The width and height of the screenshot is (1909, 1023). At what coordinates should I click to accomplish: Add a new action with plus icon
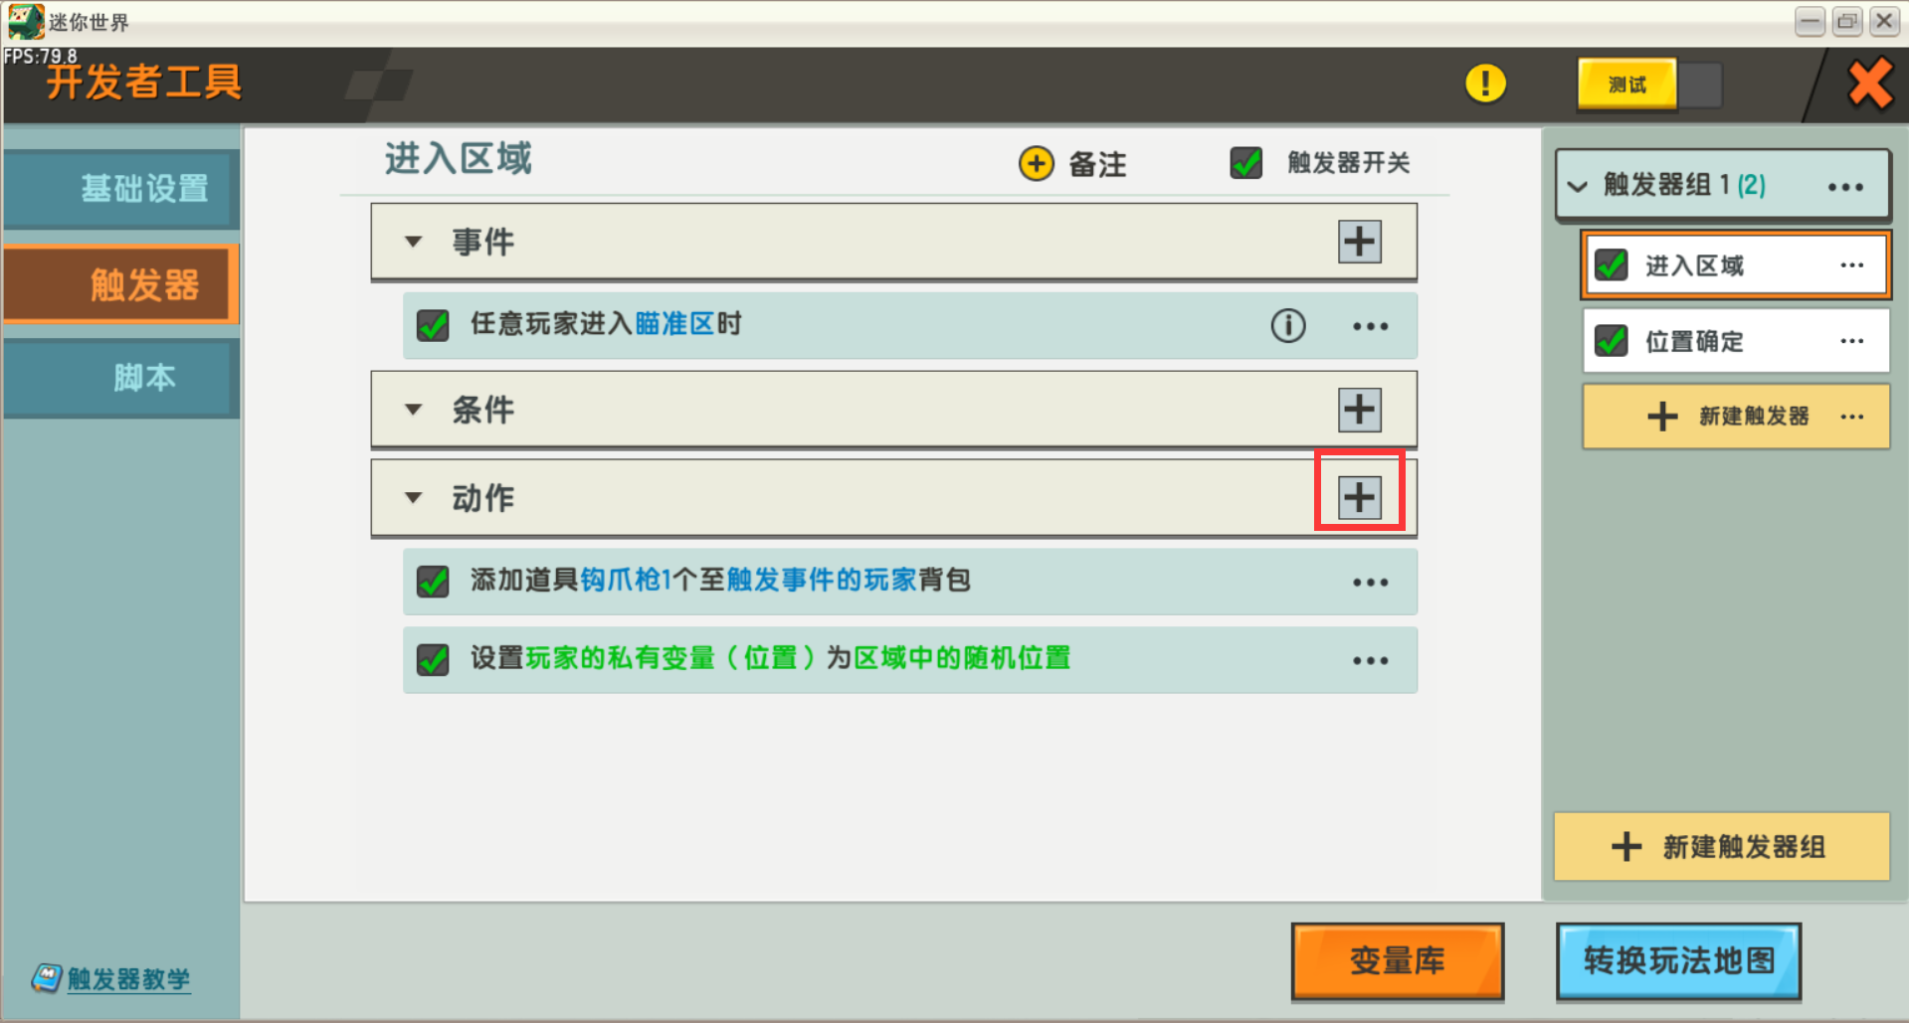pos(1359,497)
